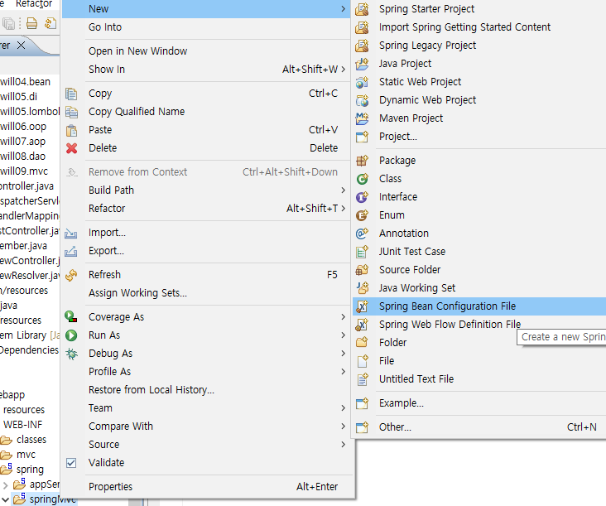
Task: Click the new Enum icon
Action: coord(362,215)
